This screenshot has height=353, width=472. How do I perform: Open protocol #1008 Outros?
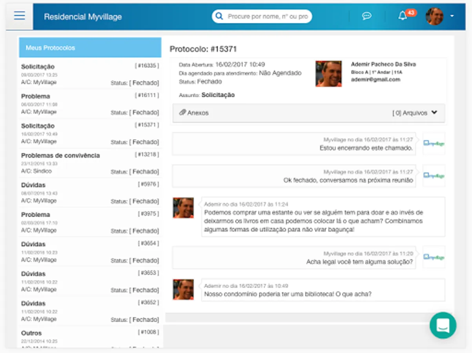coord(90,337)
